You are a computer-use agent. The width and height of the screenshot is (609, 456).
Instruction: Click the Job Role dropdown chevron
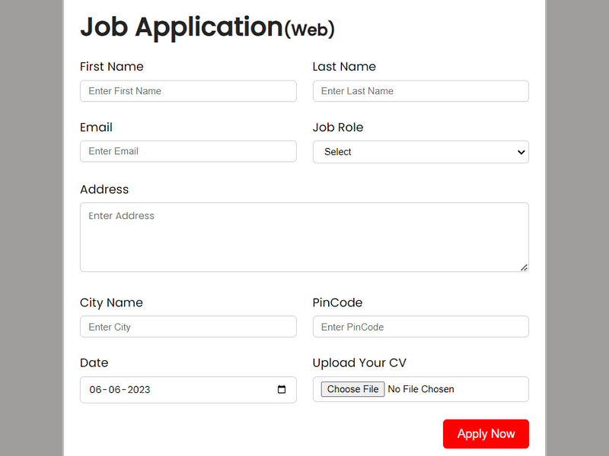(521, 151)
